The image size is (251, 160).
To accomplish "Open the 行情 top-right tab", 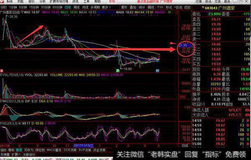I will click(x=198, y=1).
